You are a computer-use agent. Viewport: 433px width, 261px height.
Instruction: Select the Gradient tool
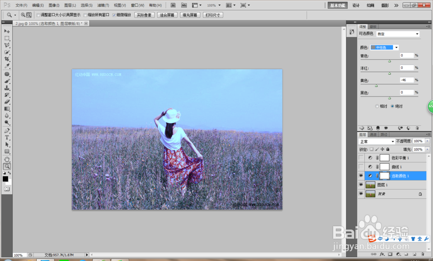click(x=7, y=109)
